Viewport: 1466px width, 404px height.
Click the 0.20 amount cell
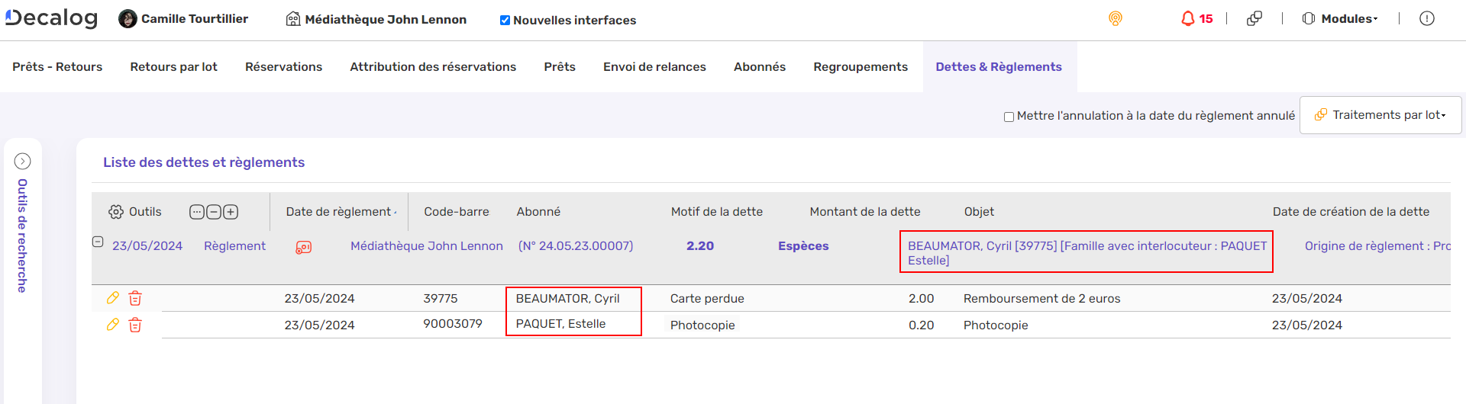tap(921, 325)
